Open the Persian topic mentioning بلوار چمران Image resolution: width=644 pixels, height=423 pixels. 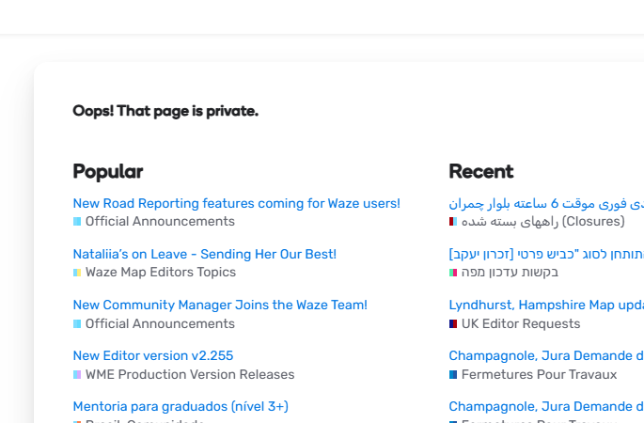pyautogui.click(x=545, y=203)
